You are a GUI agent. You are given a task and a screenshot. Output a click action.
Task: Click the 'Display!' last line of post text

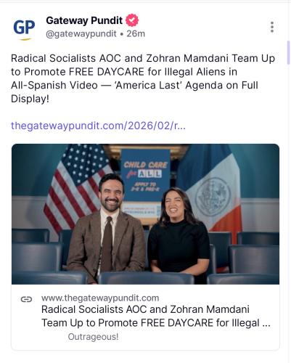[30, 99]
